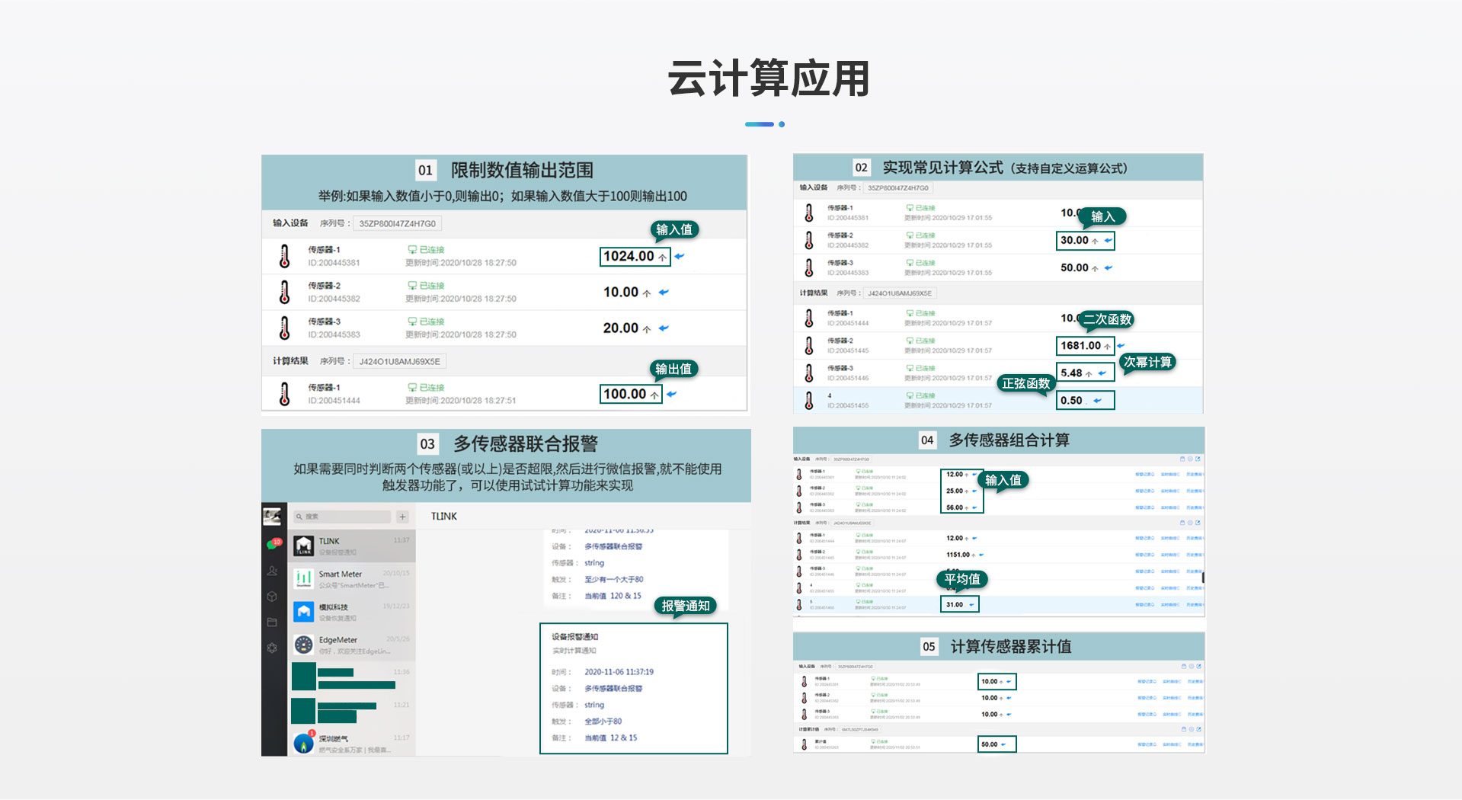The image size is (1462, 800).
Task: Click the blue edit arrow next to average value 31.00
Action: pyautogui.click(x=972, y=605)
